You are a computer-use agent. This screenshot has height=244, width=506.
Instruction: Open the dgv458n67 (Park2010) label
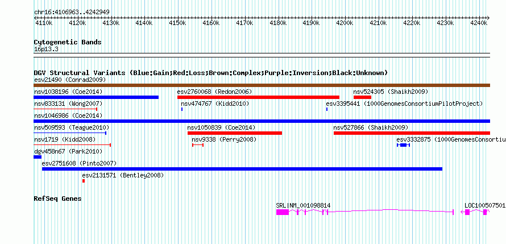click(68, 151)
